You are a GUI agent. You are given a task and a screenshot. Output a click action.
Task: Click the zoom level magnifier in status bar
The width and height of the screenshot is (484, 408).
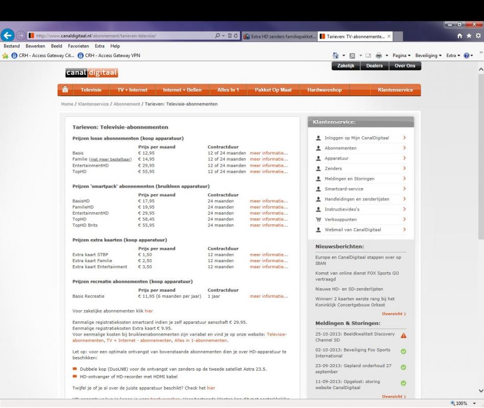pos(453,403)
